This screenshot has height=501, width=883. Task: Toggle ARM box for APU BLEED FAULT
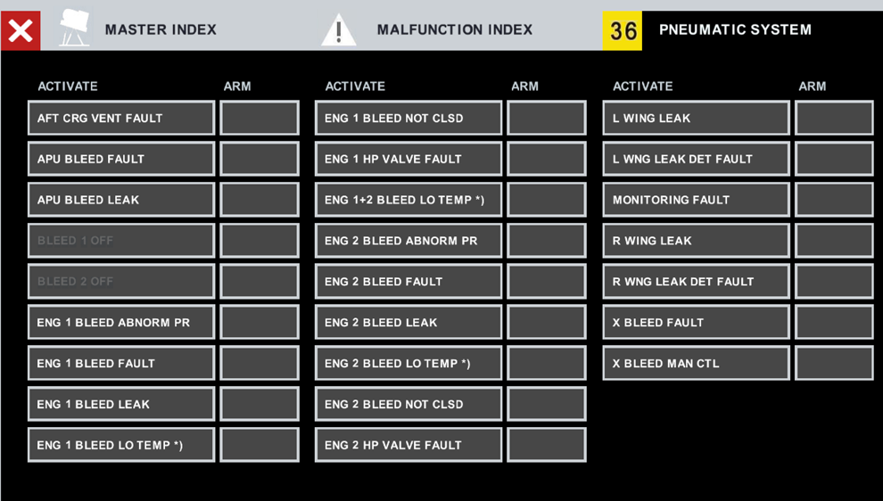click(x=260, y=159)
